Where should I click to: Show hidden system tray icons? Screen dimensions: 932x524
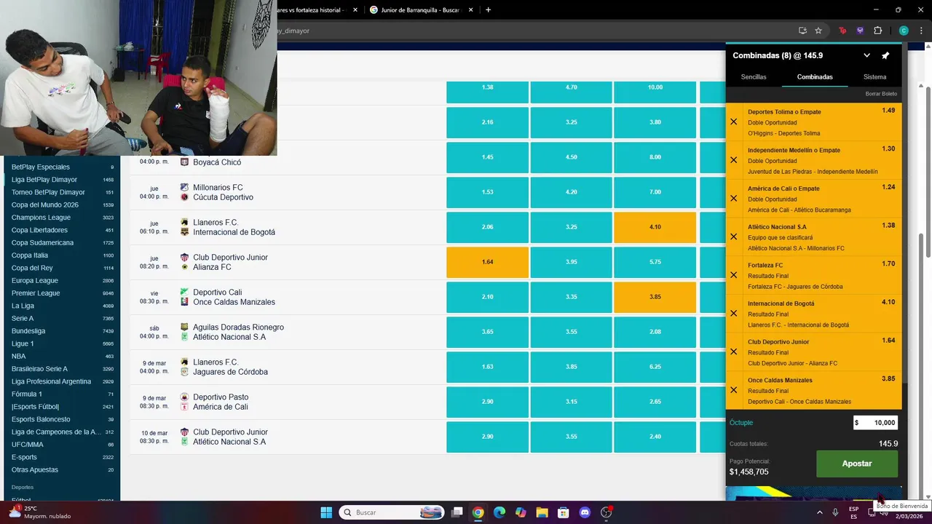click(x=820, y=512)
